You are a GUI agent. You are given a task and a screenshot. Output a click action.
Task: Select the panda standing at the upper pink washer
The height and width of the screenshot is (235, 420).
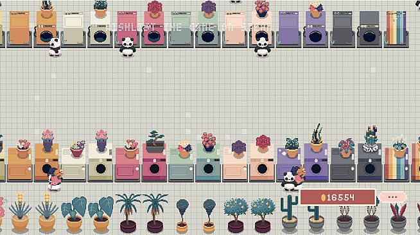(128, 47)
